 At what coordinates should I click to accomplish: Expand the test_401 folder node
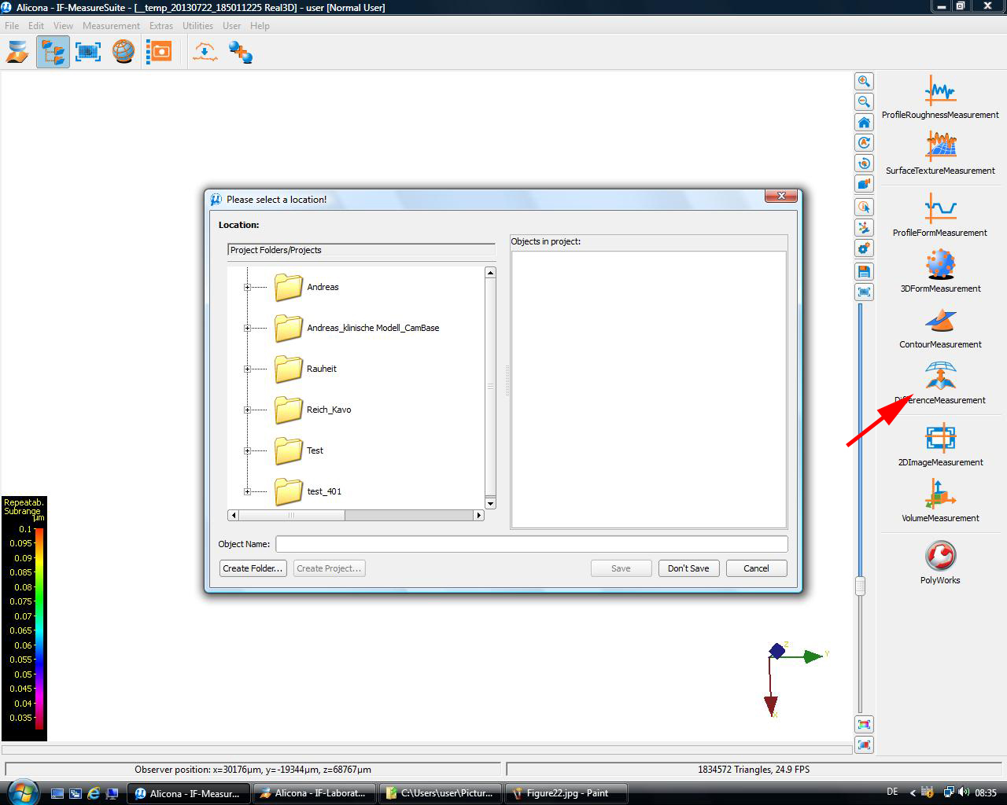point(247,492)
